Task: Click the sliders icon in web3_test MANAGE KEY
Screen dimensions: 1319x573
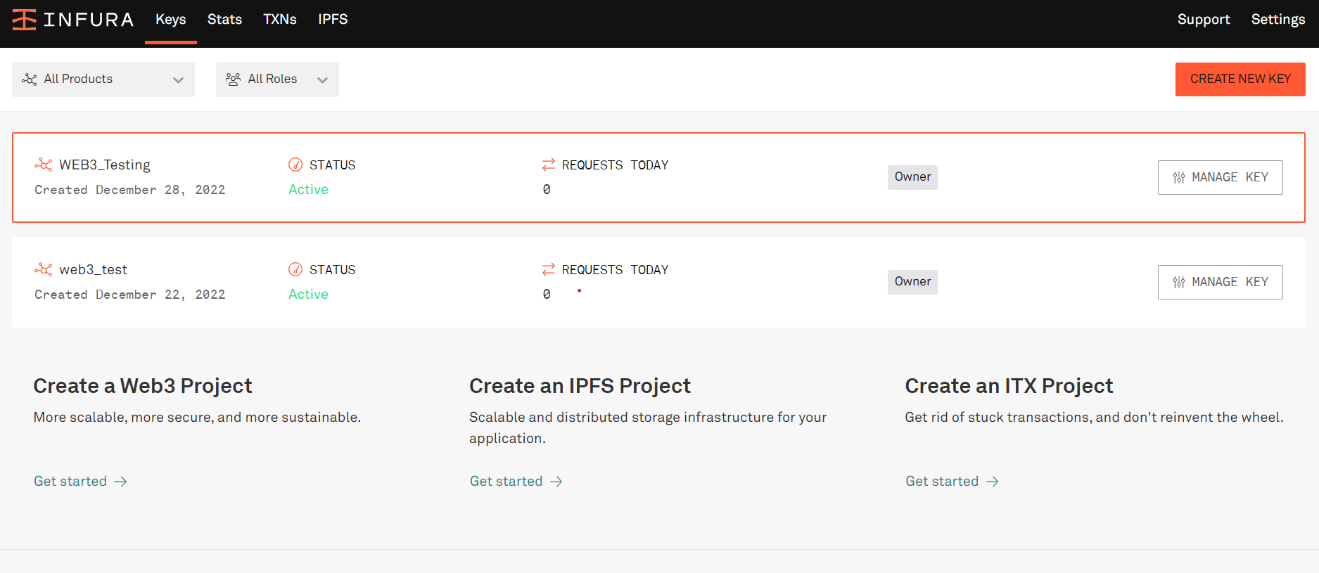Action: click(x=1179, y=282)
